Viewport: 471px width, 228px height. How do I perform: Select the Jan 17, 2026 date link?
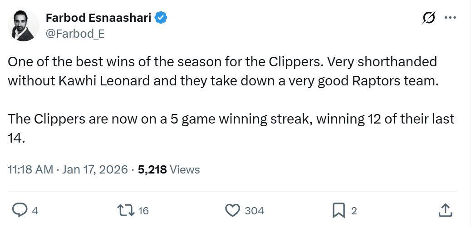pyautogui.click(x=95, y=169)
